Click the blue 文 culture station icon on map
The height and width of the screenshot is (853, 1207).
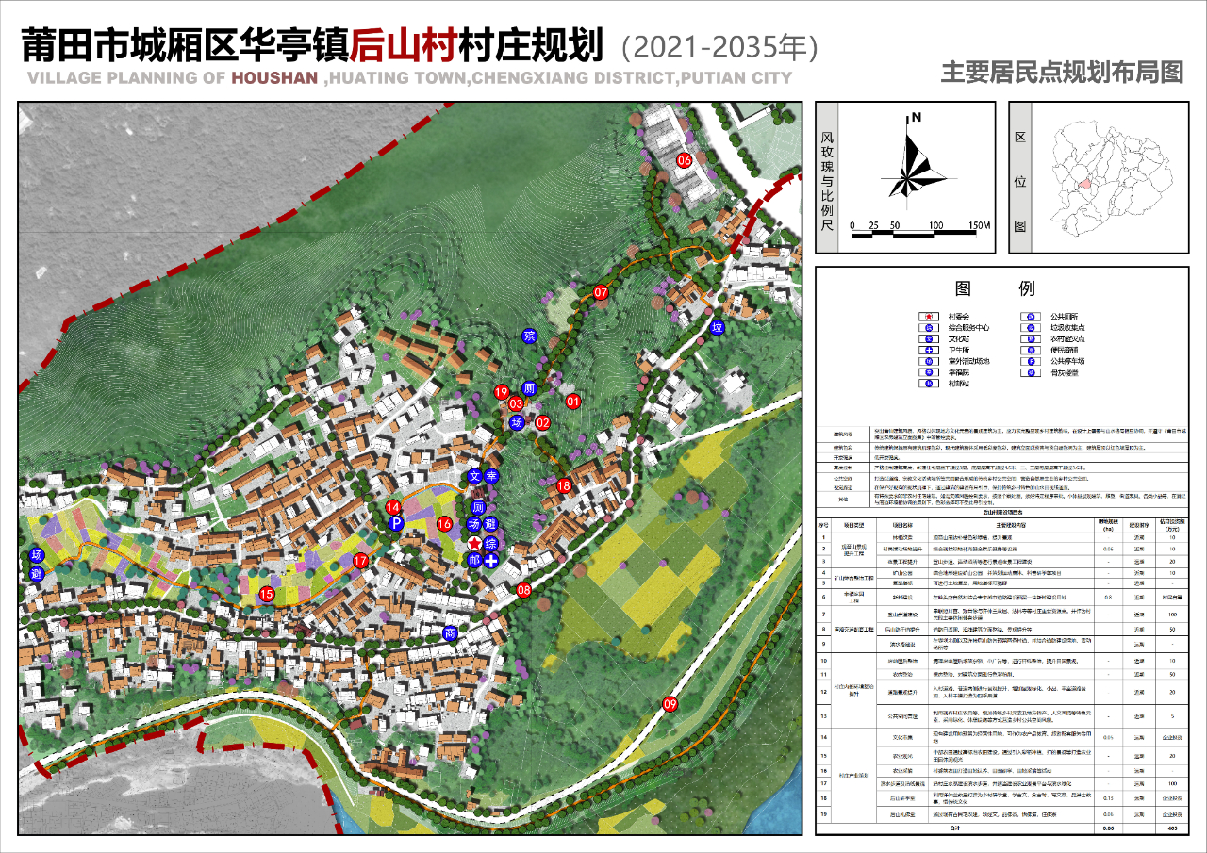pos(475,477)
